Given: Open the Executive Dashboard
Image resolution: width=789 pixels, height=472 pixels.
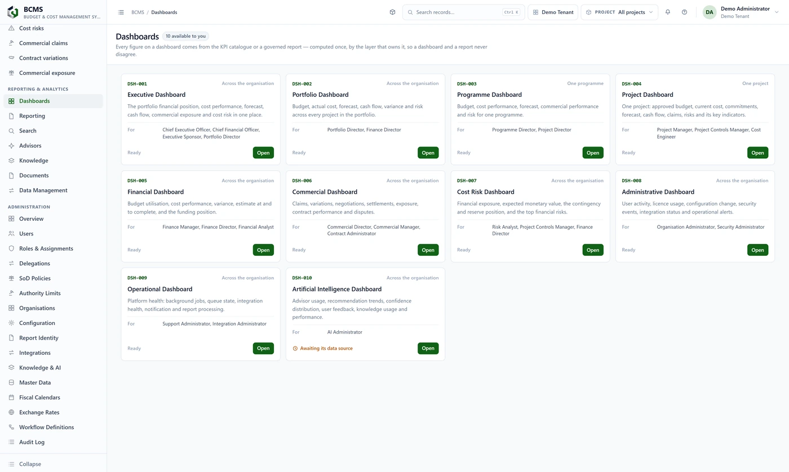Looking at the screenshot, I should pyautogui.click(x=263, y=153).
